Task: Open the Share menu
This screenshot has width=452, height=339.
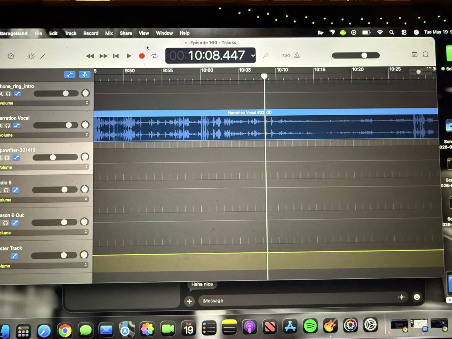Action: pos(126,33)
